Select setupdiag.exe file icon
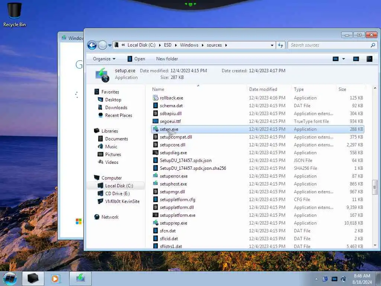The height and width of the screenshot is (286, 381). (x=156, y=152)
